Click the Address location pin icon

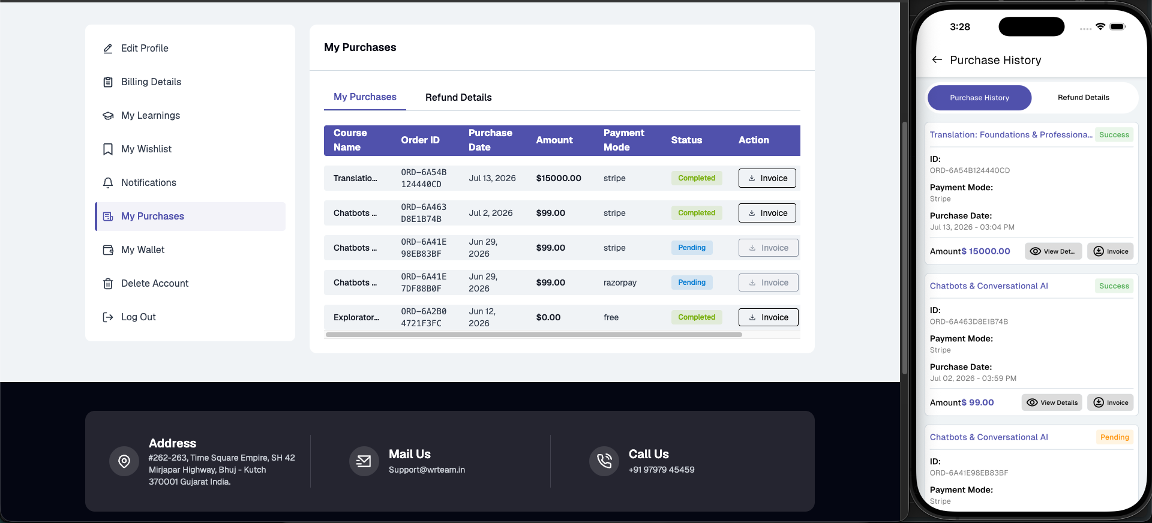click(124, 461)
